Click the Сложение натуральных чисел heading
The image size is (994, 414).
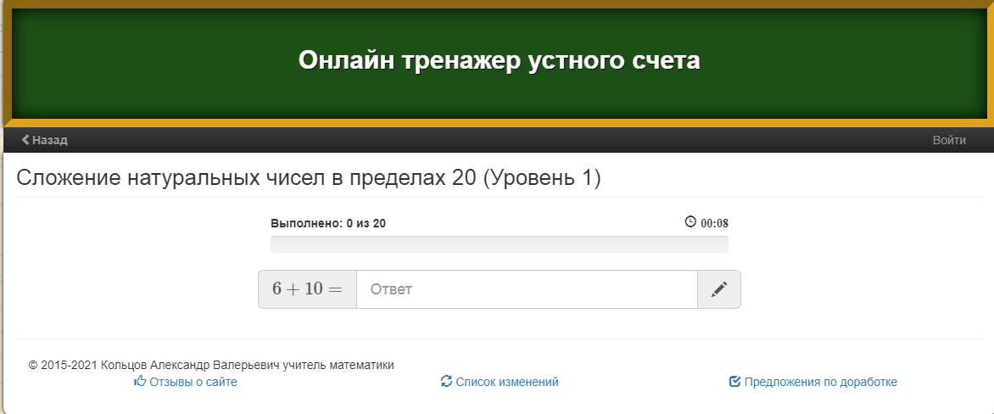309,177
